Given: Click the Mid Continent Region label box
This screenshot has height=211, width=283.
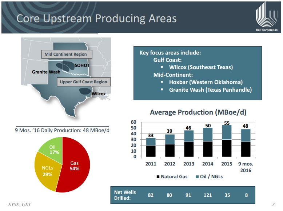Looking at the screenshot, I should pyautogui.click(x=66, y=55).
